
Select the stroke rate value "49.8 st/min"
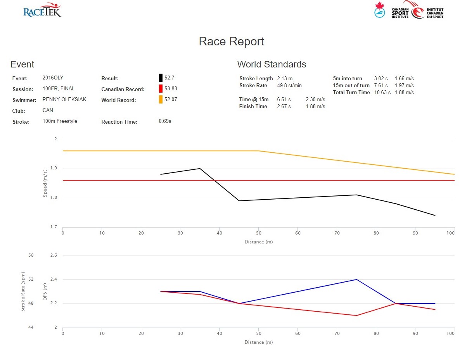[289, 85]
